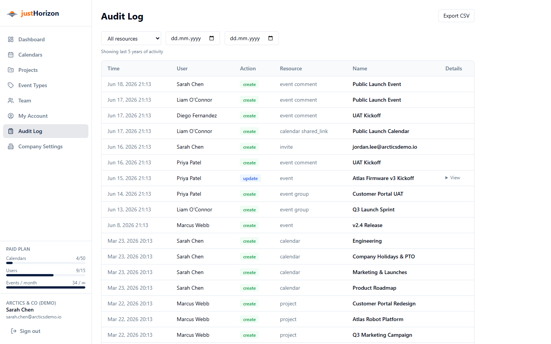This screenshot has height=344, width=551.
Task: Click the Audit Log clipboard icon
Action: click(11, 131)
